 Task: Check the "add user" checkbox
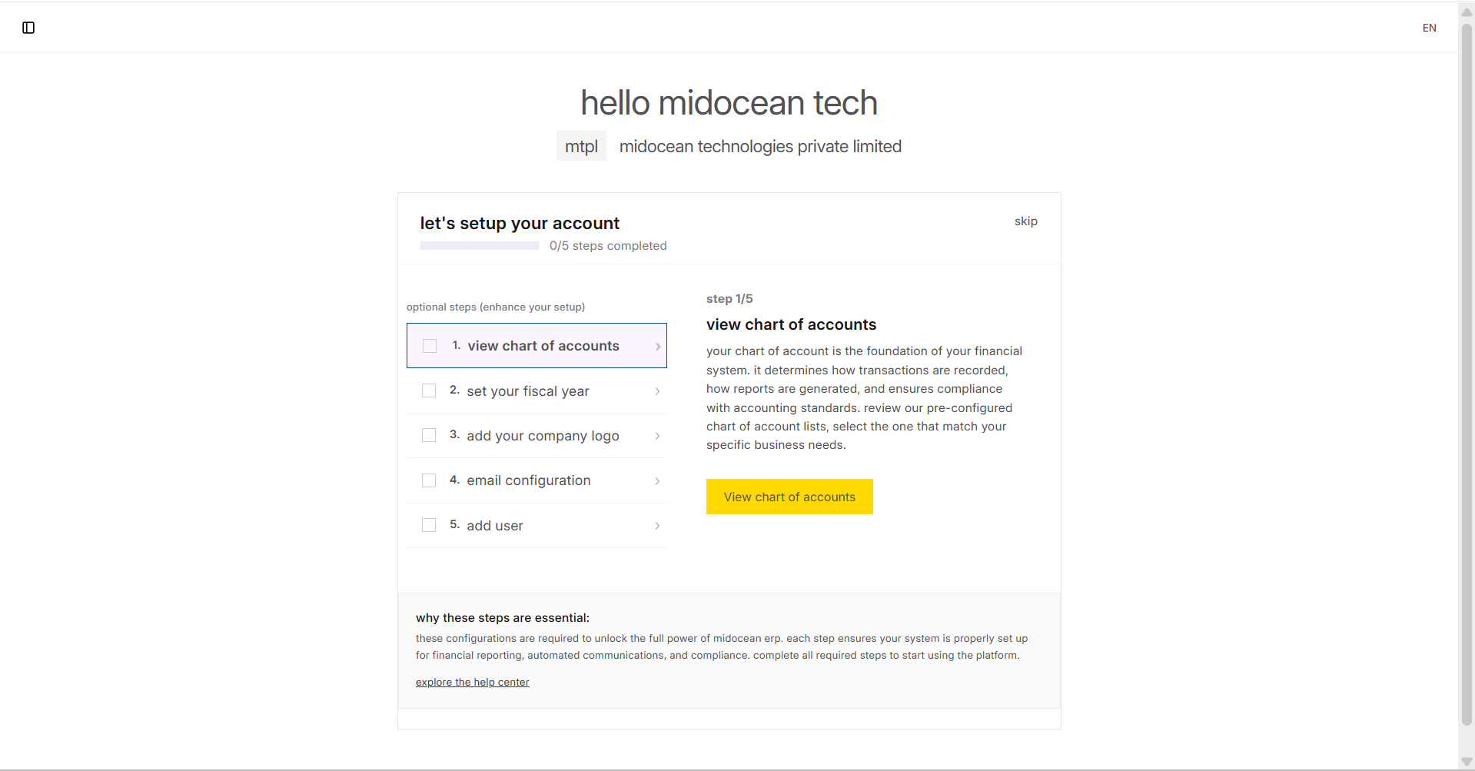coord(428,525)
